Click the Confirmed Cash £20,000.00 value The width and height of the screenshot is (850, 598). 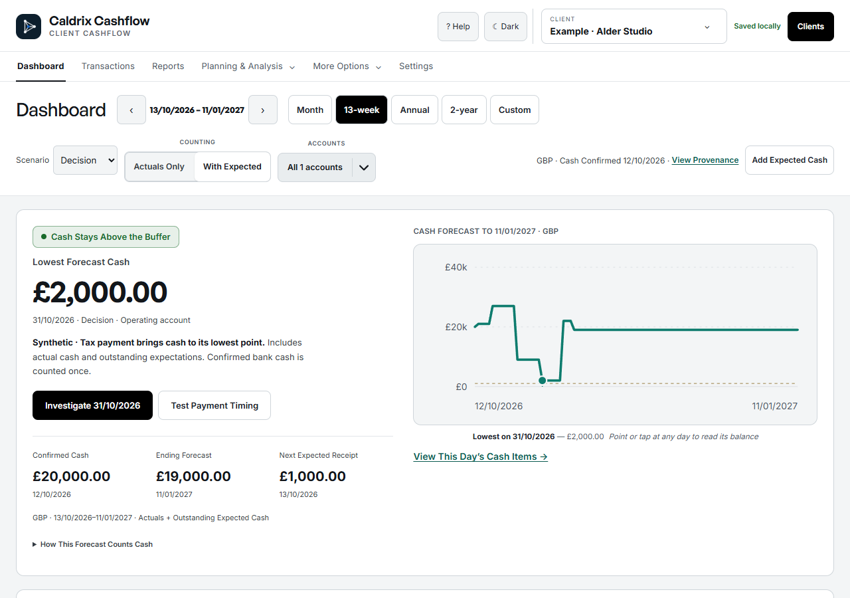click(x=72, y=476)
